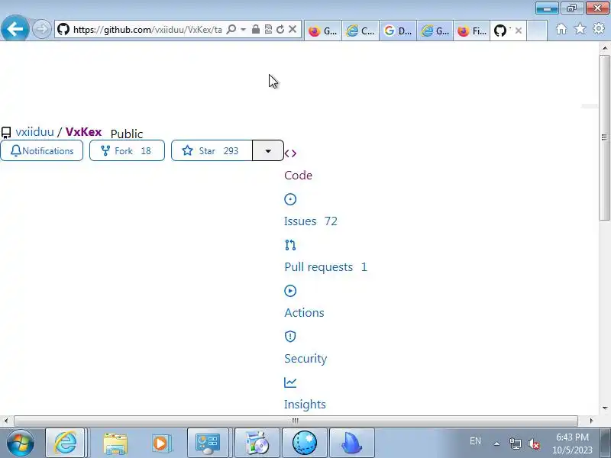Click the vertical scrollbar thumb

click(x=605, y=138)
